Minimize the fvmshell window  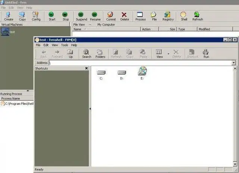(225, 40)
